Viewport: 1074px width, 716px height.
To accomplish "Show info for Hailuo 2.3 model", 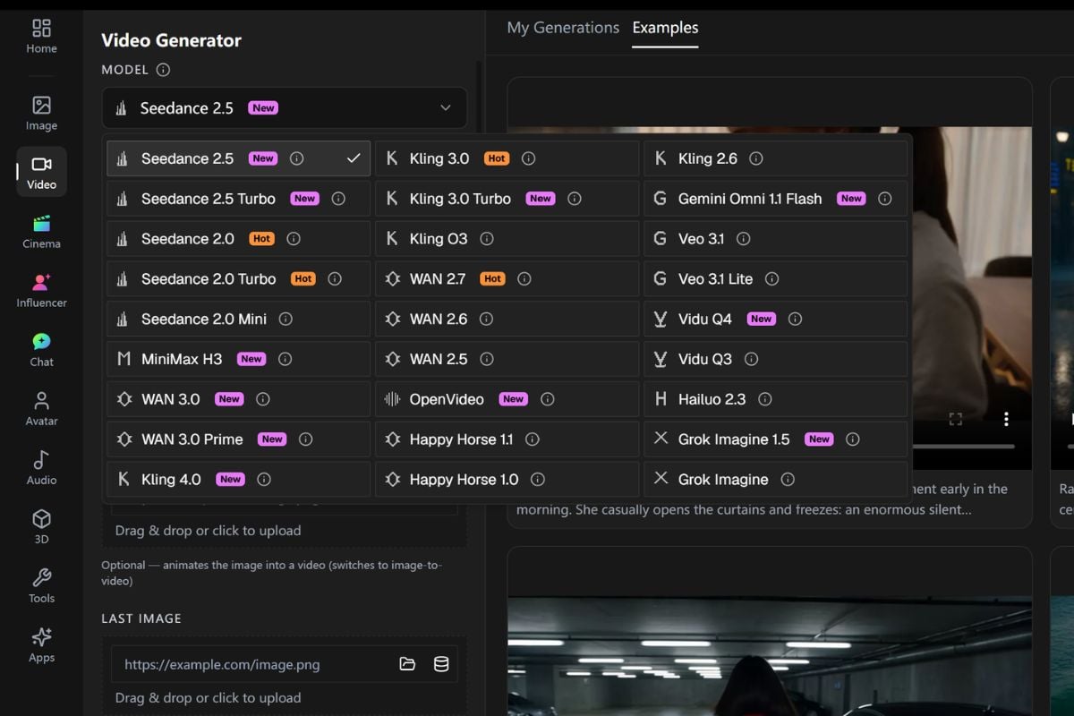I will tap(763, 399).
